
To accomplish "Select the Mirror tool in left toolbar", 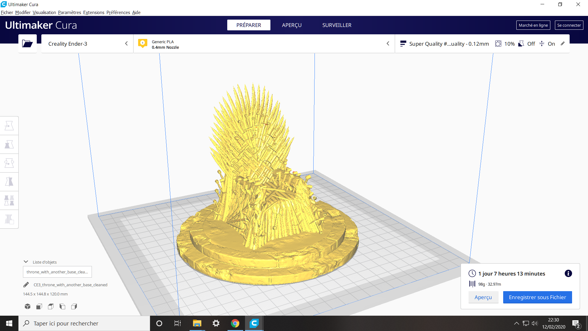I will coord(9,182).
